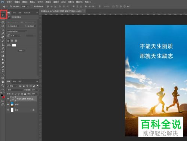Reset default foreground and background colors
The height and width of the screenshot is (141, 187).
tap(1, 93)
